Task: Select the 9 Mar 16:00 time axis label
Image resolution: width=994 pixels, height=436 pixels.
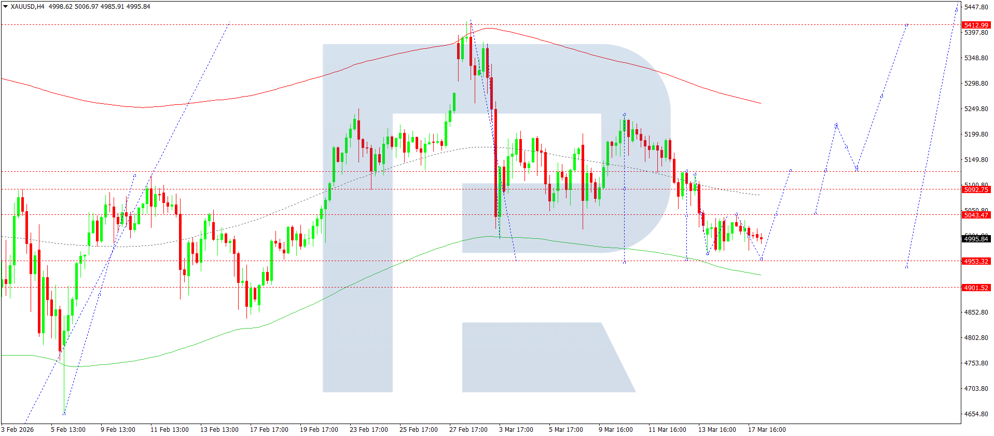Action: point(615,429)
